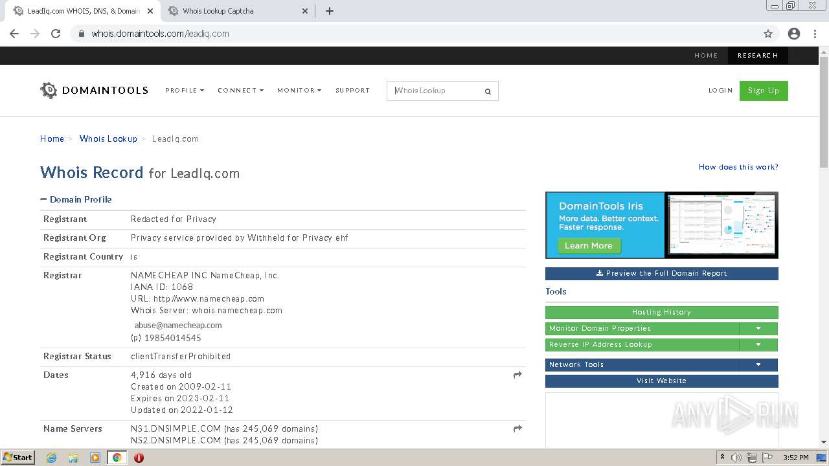The height and width of the screenshot is (466, 829).
Task: Click the share arrow in Dates row
Action: click(x=517, y=375)
